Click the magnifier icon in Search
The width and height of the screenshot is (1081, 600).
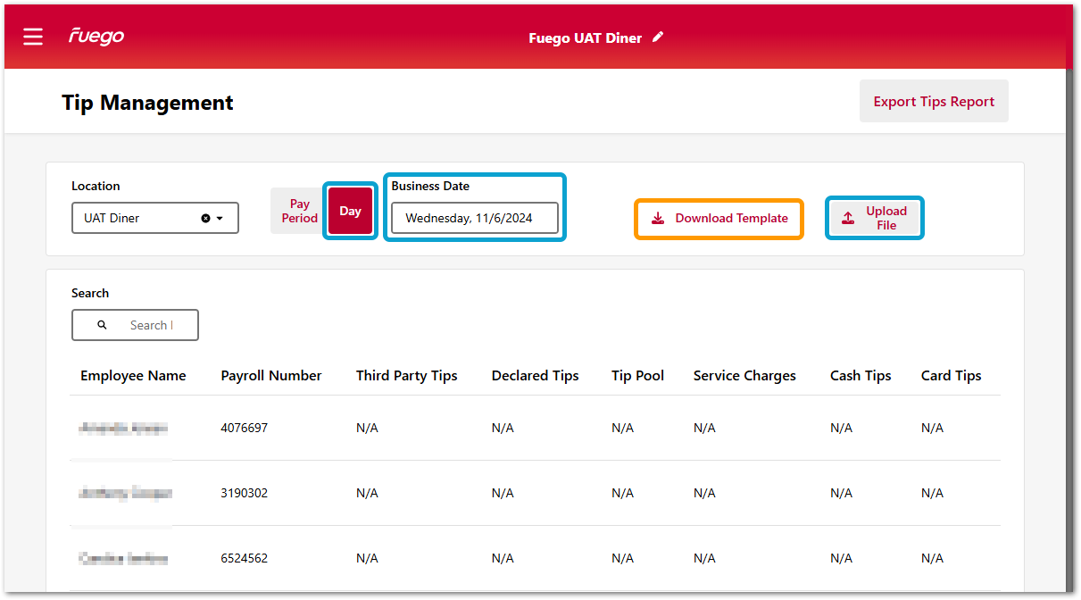tap(102, 325)
